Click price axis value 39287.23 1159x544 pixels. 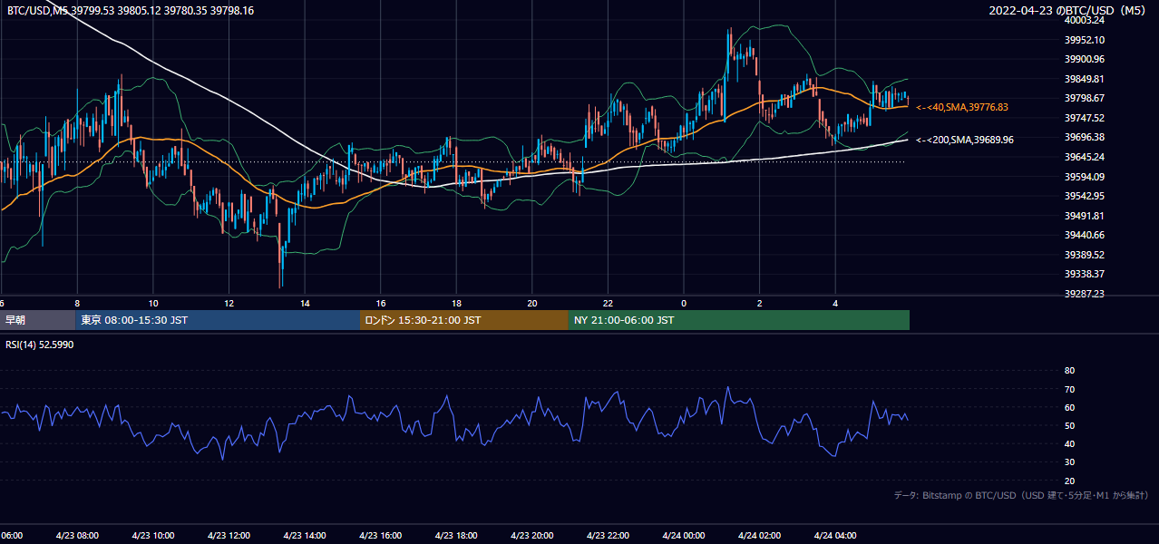(x=1084, y=294)
